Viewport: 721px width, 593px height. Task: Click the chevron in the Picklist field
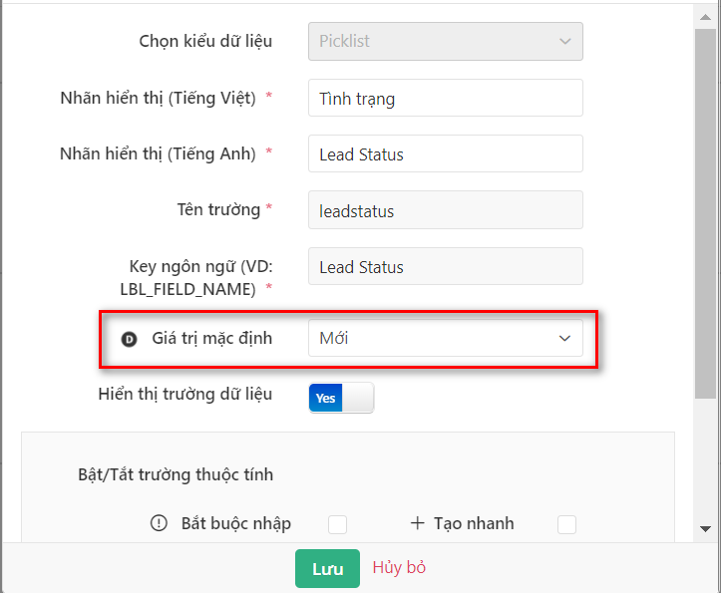point(565,42)
